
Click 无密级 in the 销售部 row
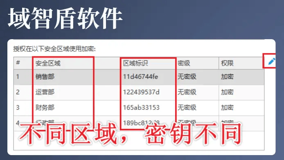click(187, 77)
